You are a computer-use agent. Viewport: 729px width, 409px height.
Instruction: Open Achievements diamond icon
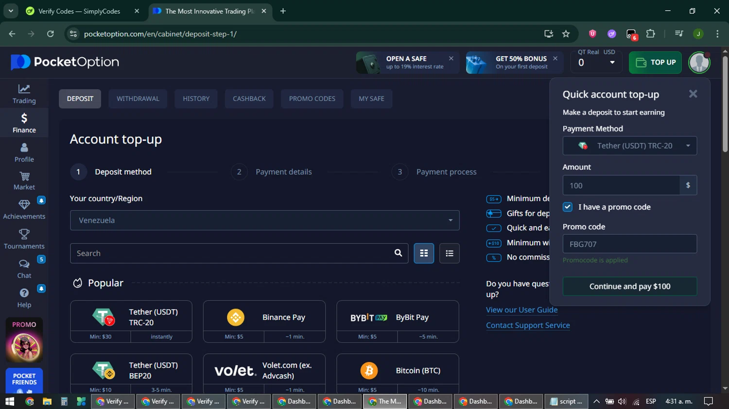pos(24,210)
